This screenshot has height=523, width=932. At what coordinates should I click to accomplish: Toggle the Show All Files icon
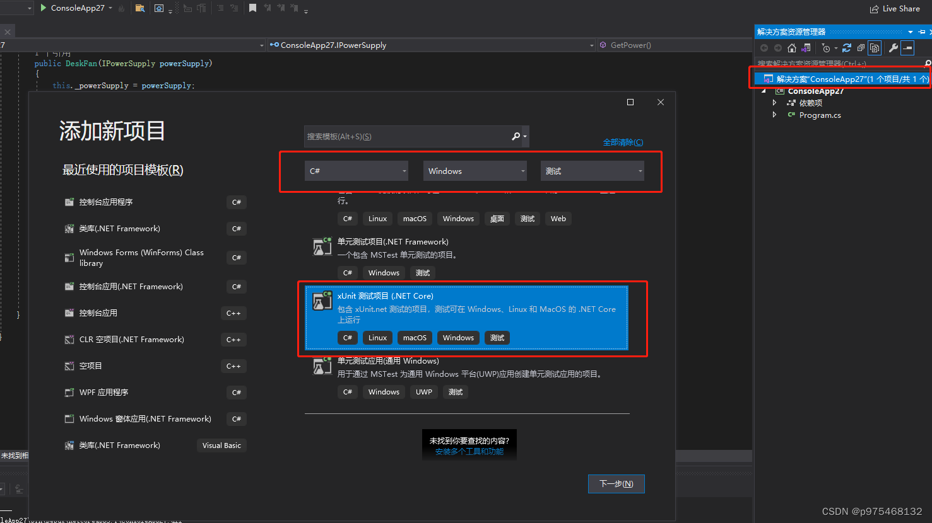pos(875,48)
